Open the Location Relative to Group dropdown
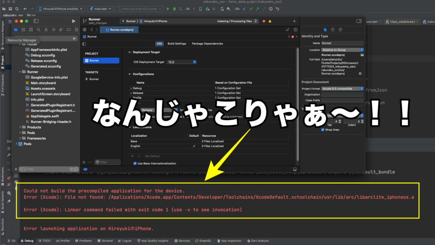Image resolution: width=435 pixels, height=245 pixels. (x=342, y=50)
